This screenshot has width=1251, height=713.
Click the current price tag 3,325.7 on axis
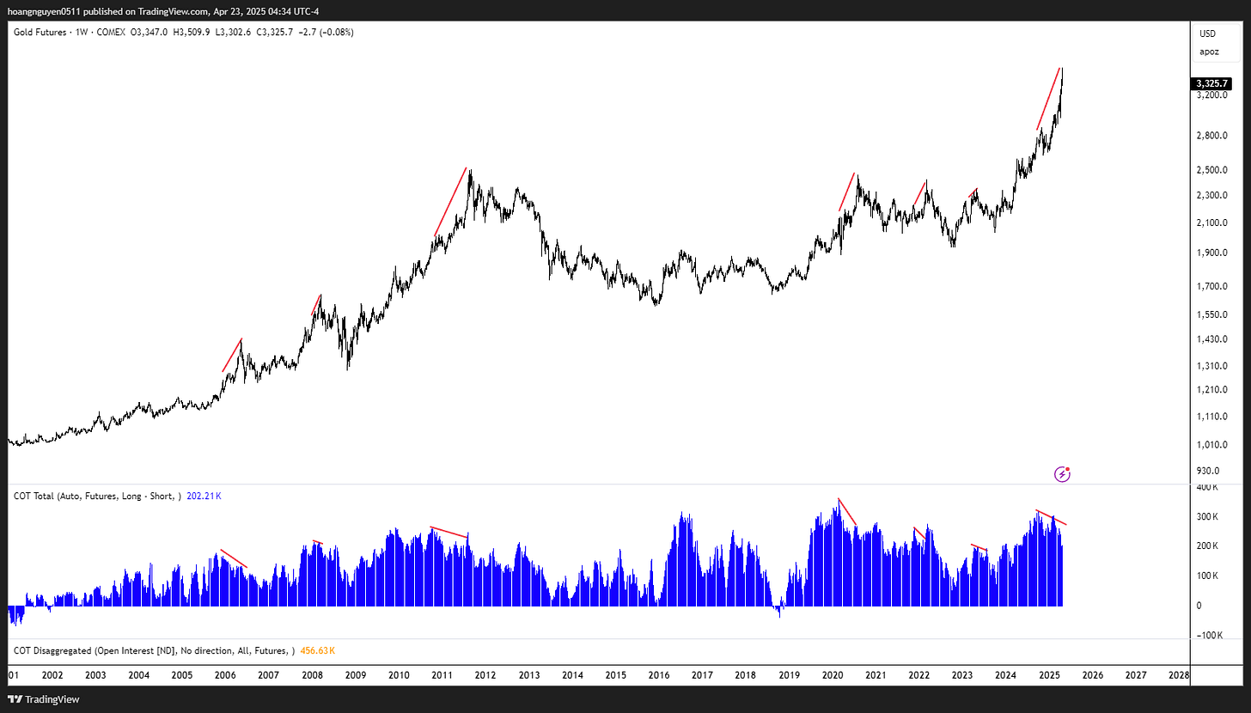[x=1212, y=83]
